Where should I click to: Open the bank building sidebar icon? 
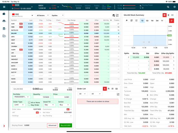[x=4, y=29]
